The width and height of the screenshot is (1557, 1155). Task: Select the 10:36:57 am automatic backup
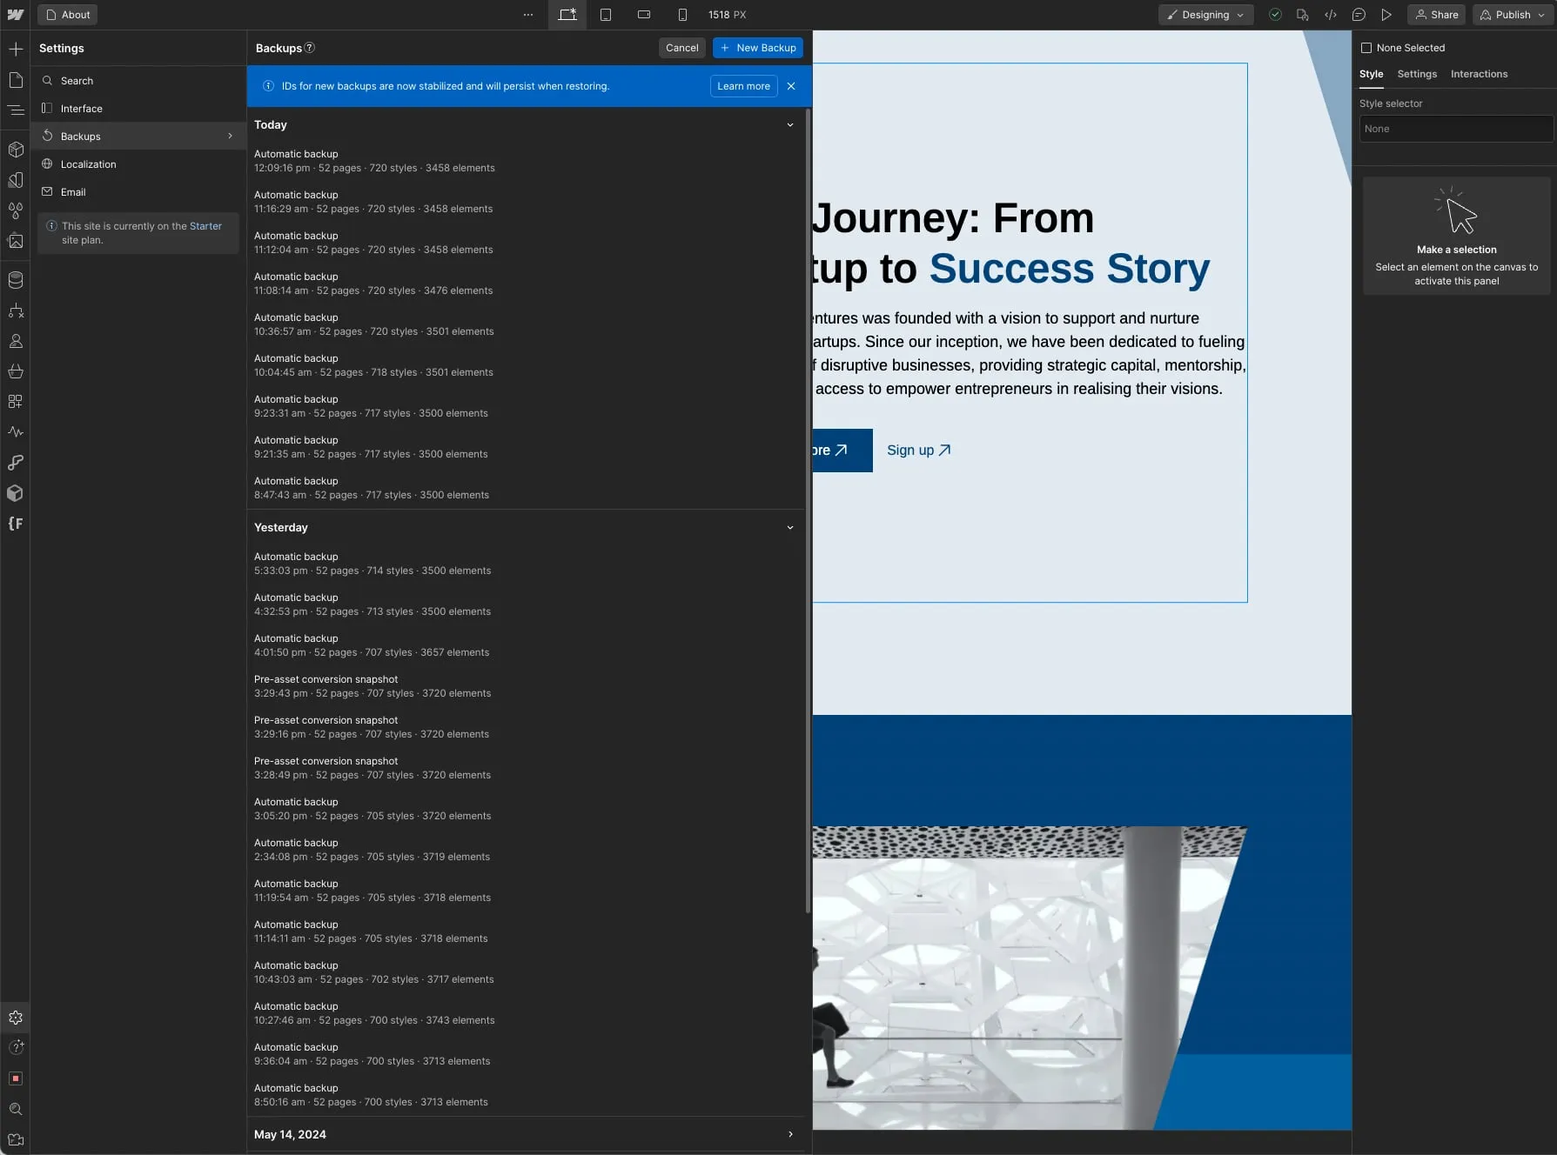point(526,324)
